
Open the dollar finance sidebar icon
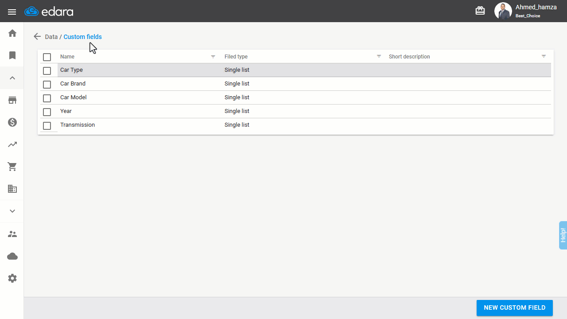pos(12,122)
